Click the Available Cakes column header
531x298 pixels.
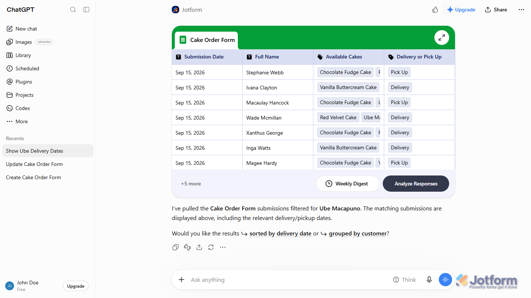click(x=349, y=57)
